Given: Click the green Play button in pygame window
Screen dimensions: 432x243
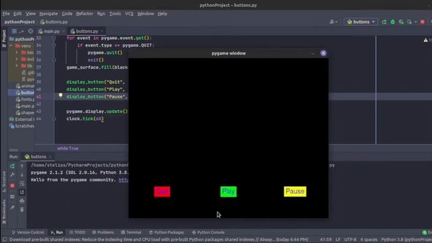Looking at the screenshot, I should pyautogui.click(x=228, y=192).
